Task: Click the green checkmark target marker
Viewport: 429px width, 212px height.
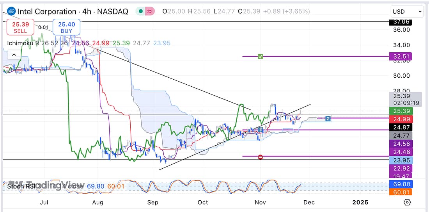Action: coord(261,57)
